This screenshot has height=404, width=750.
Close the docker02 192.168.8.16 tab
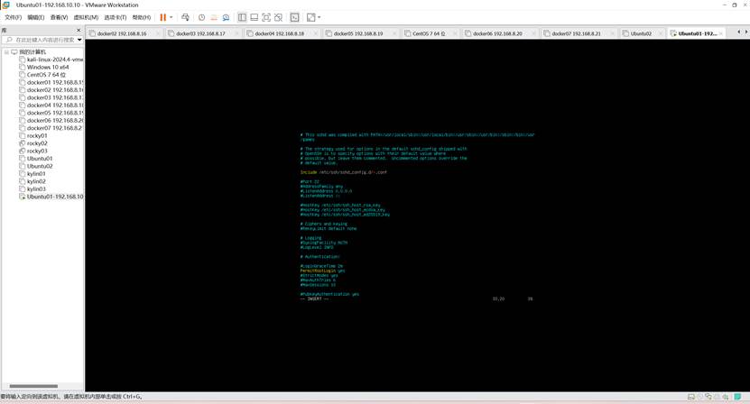157,33
